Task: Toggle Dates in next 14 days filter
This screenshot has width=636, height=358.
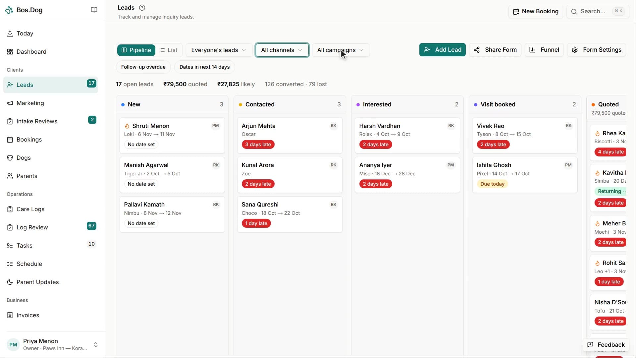Action: coord(204,67)
